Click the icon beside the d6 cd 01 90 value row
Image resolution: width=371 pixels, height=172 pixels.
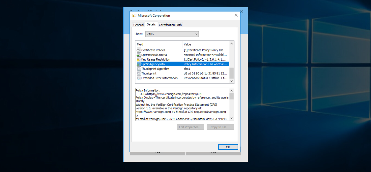pyautogui.click(x=139, y=74)
